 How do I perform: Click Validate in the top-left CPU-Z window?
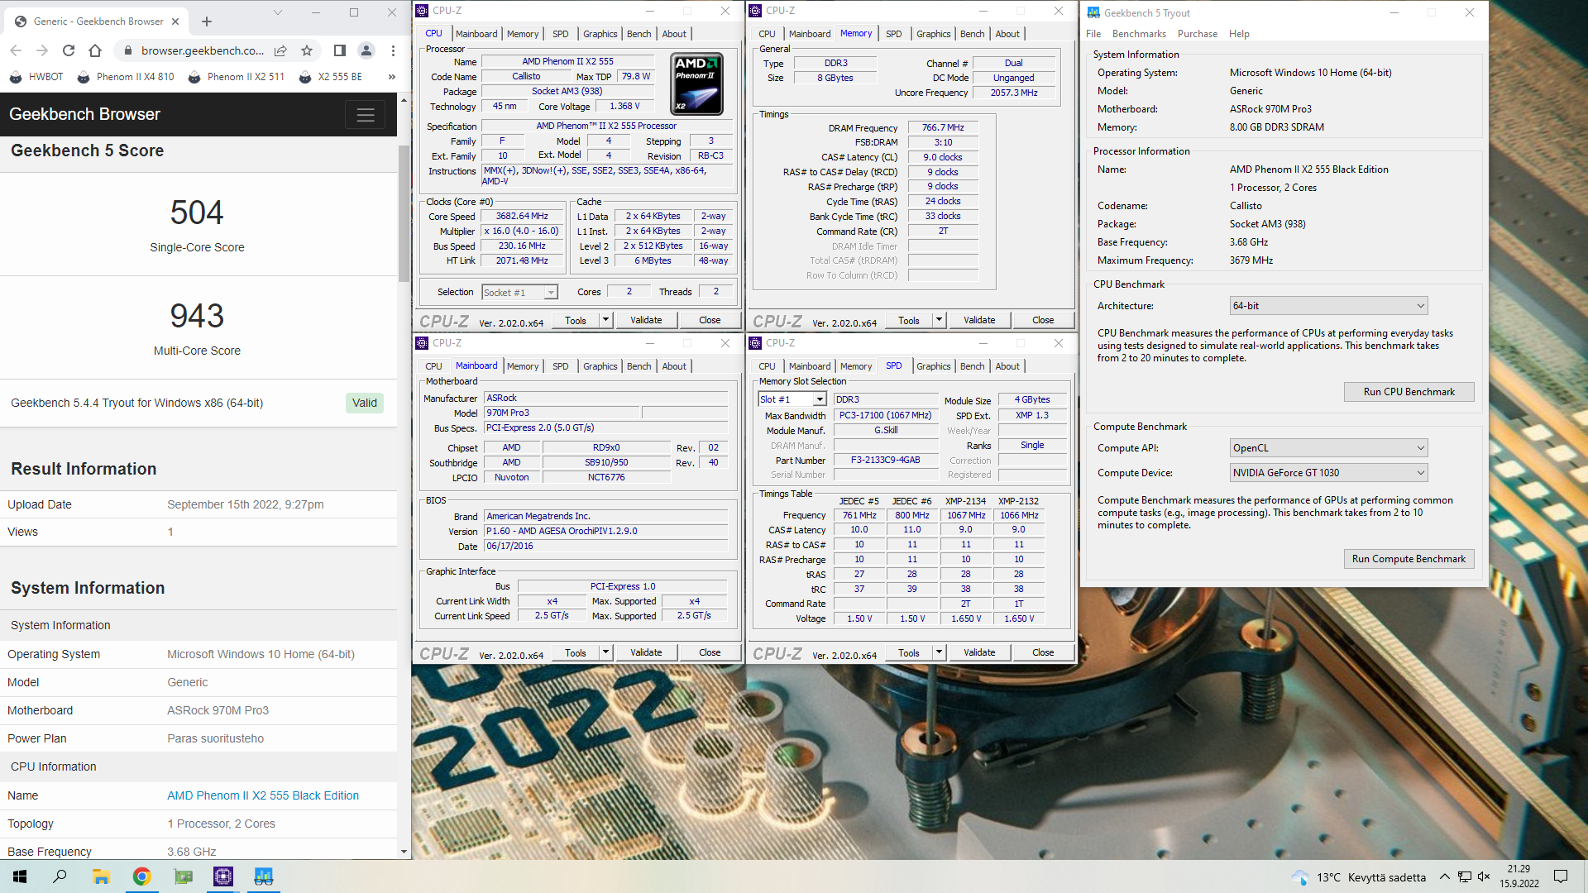pos(646,320)
